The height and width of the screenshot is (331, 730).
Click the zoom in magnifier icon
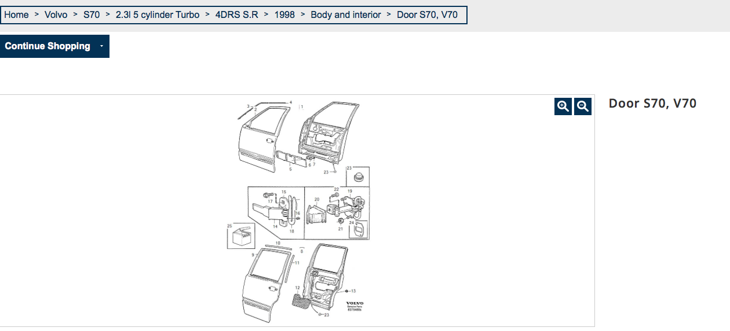[x=563, y=106]
